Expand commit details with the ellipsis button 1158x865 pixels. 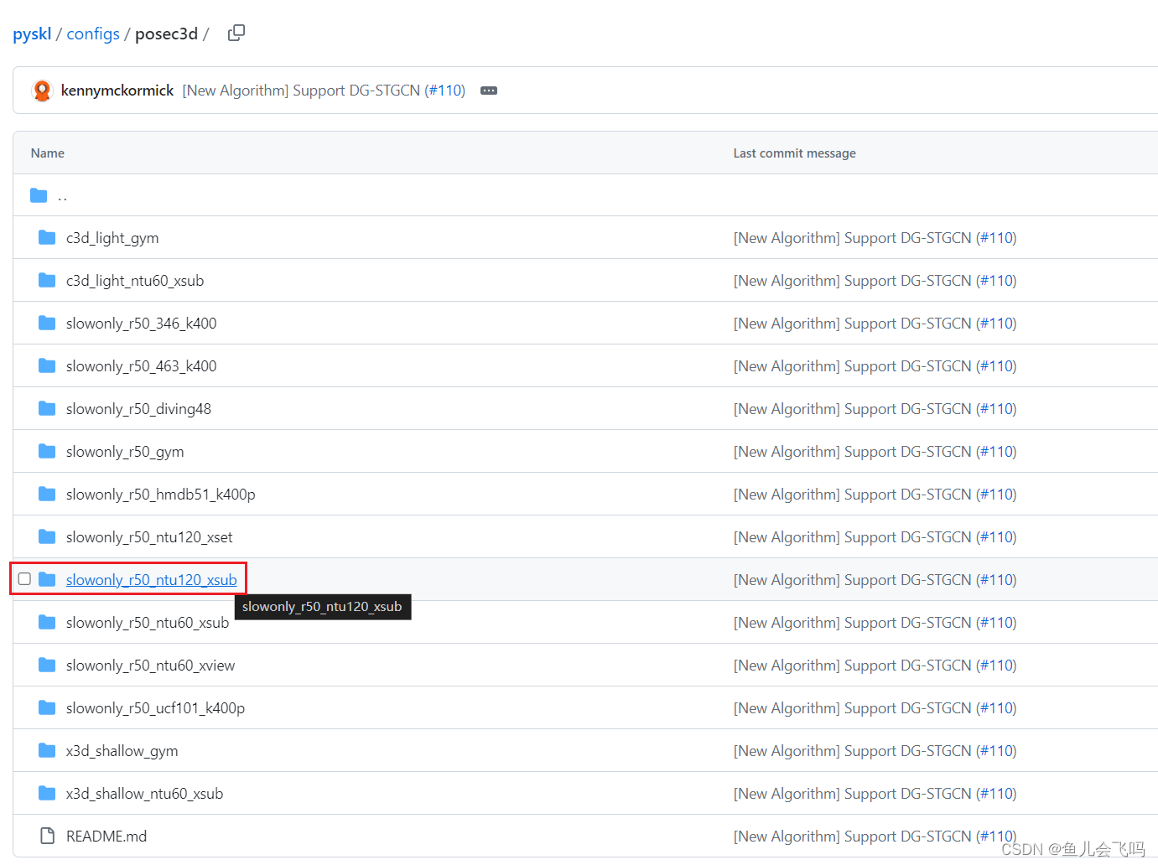489,91
